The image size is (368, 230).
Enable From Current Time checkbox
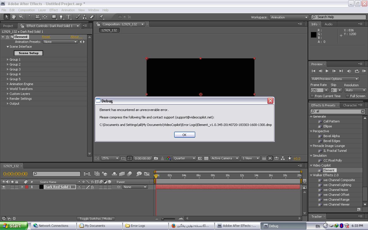[312, 96]
